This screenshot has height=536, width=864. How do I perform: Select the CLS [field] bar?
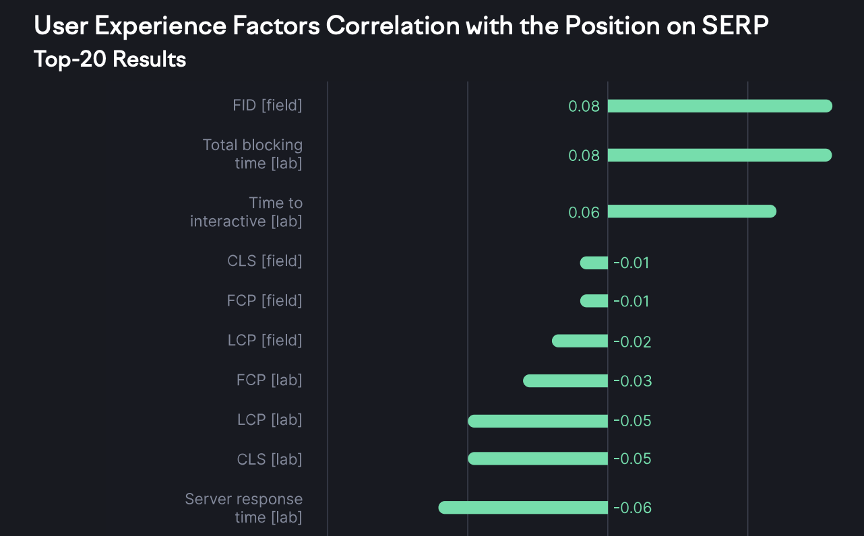[x=594, y=263]
